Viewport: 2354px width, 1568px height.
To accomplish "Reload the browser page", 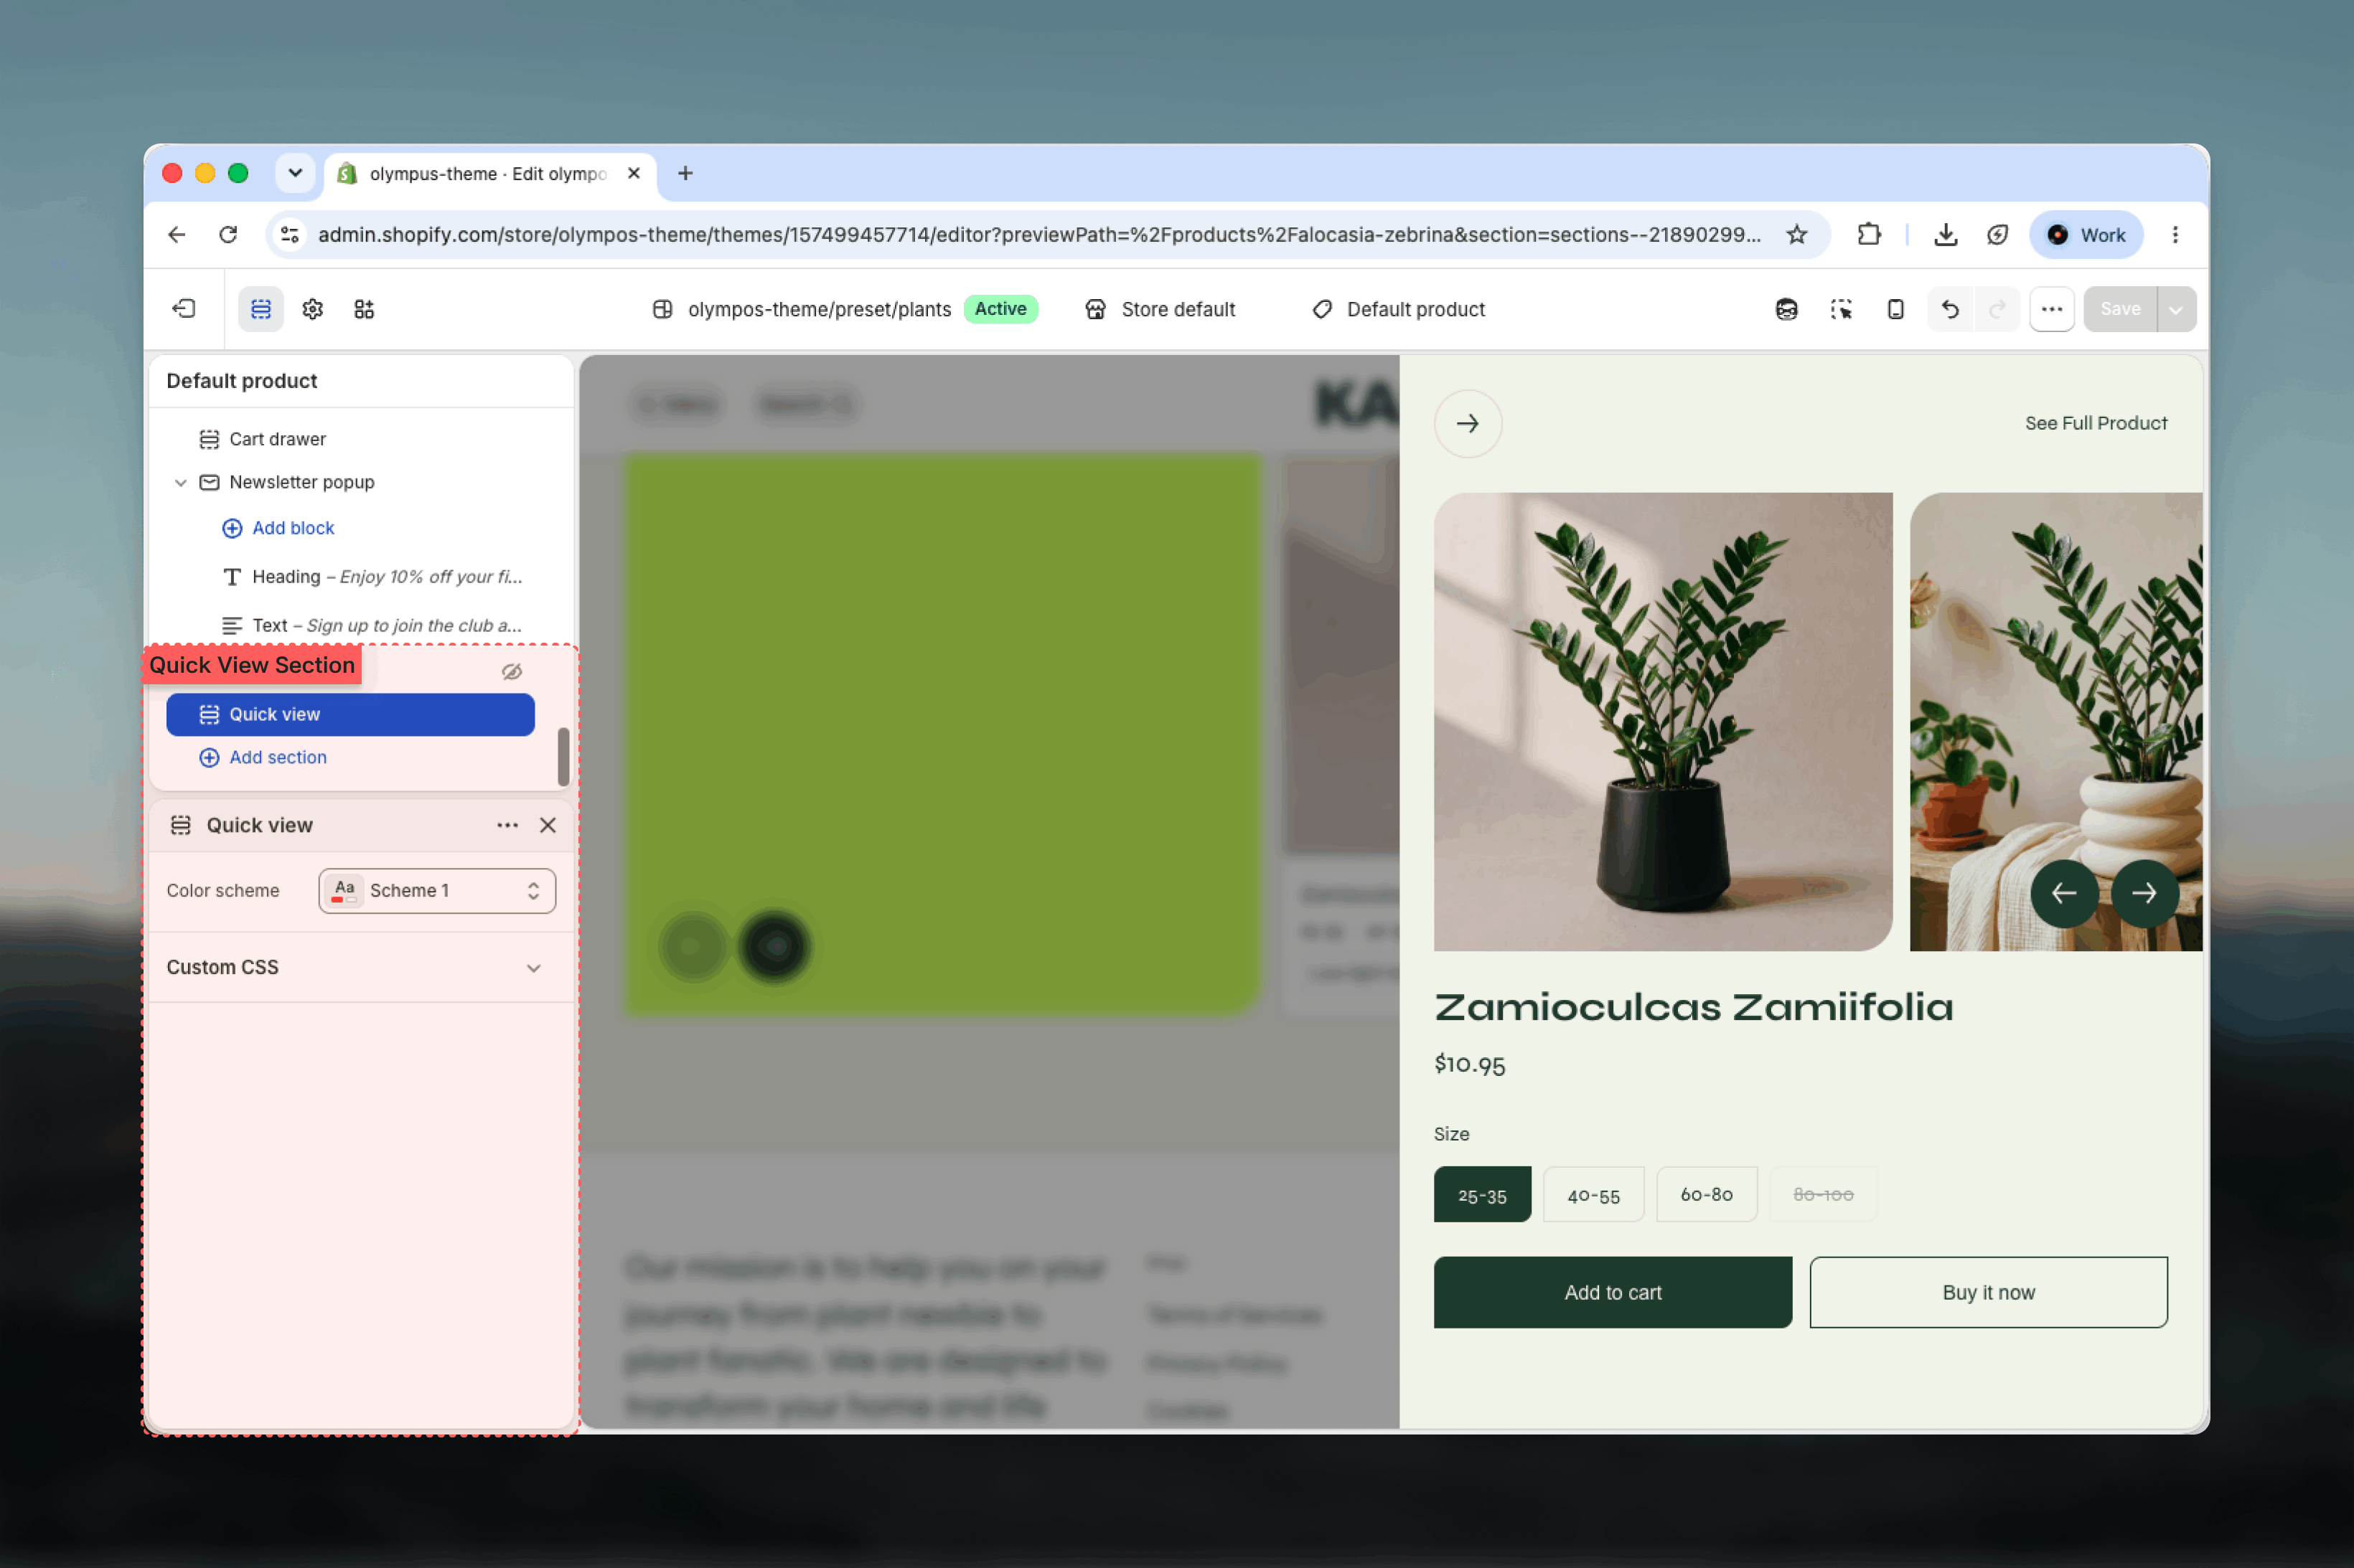I will pyautogui.click(x=228, y=234).
